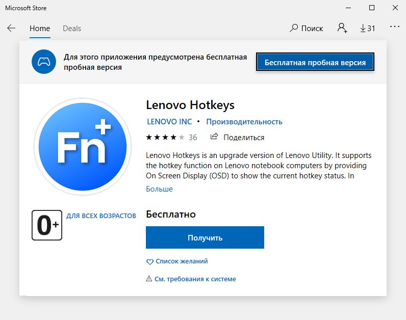Show downloads and updates (31)

point(367,28)
